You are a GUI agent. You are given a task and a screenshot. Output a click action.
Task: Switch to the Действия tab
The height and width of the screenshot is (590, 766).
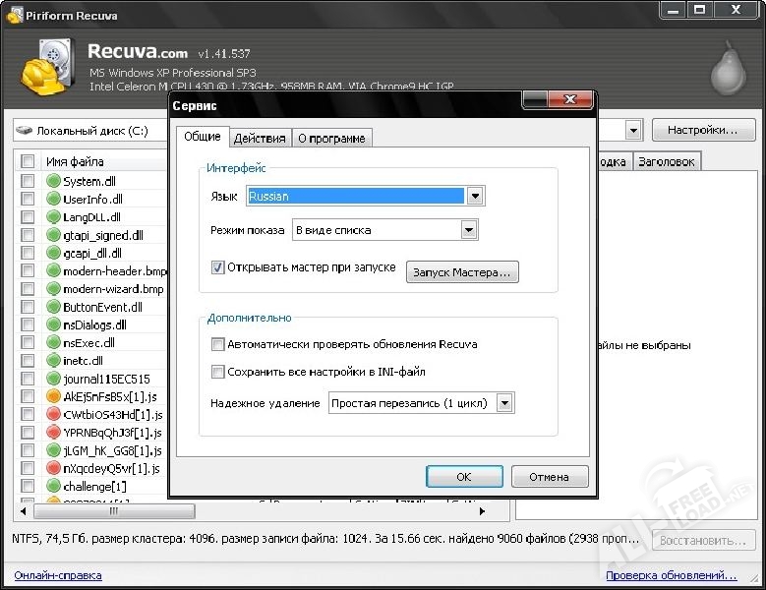coord(260,139)
